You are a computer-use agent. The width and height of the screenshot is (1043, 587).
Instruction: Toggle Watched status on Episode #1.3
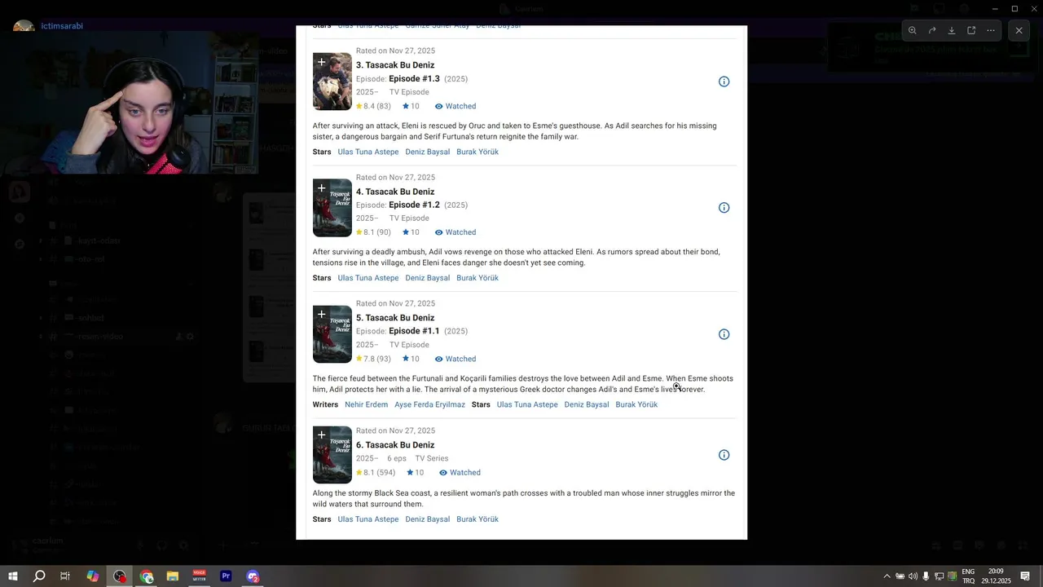point(455,106)
